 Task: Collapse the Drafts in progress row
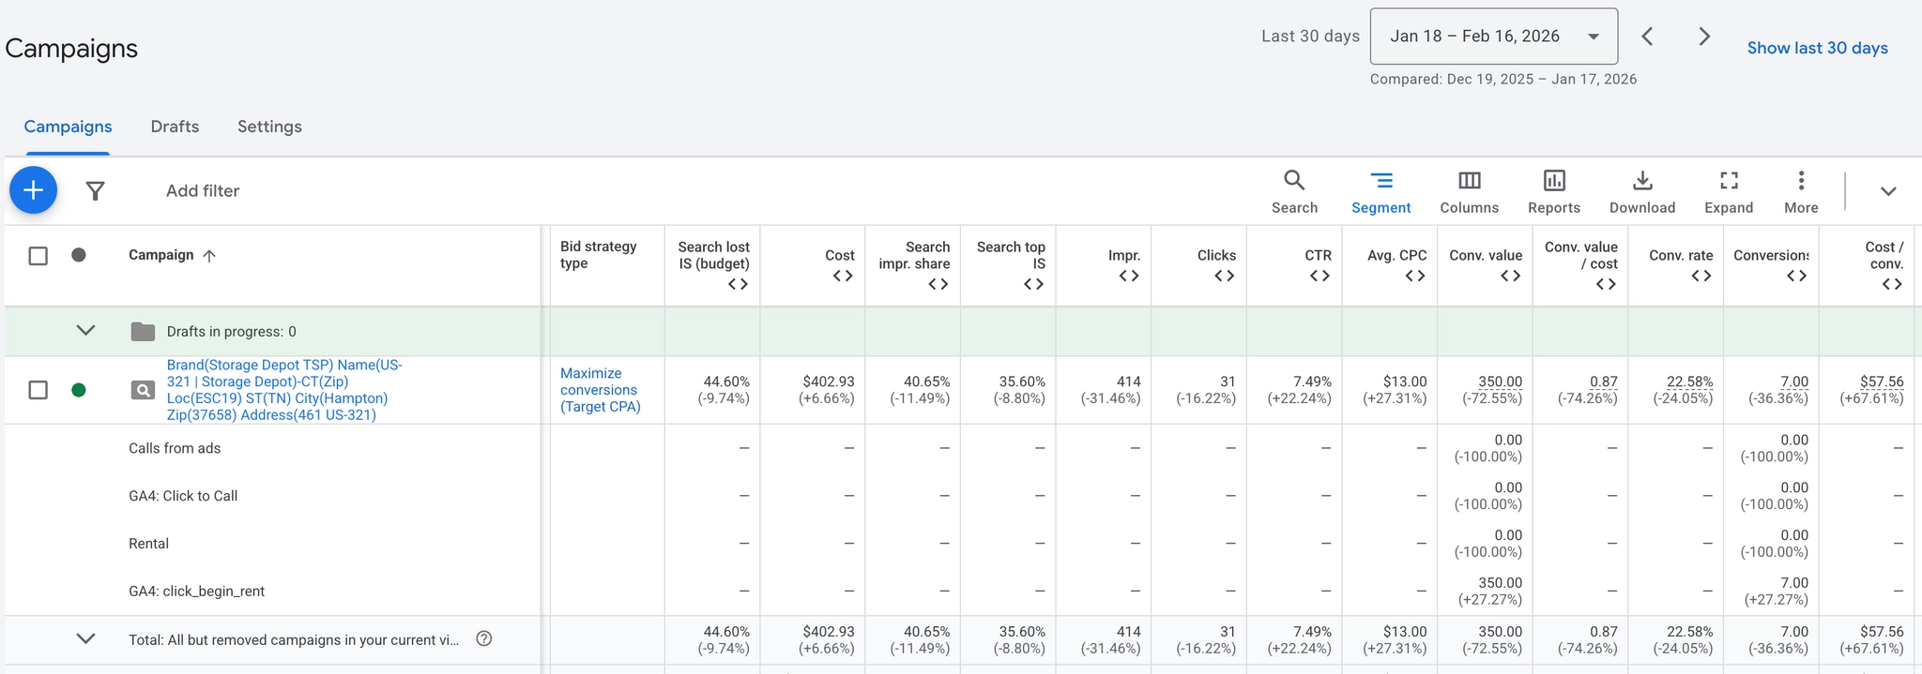click(85, 330)
